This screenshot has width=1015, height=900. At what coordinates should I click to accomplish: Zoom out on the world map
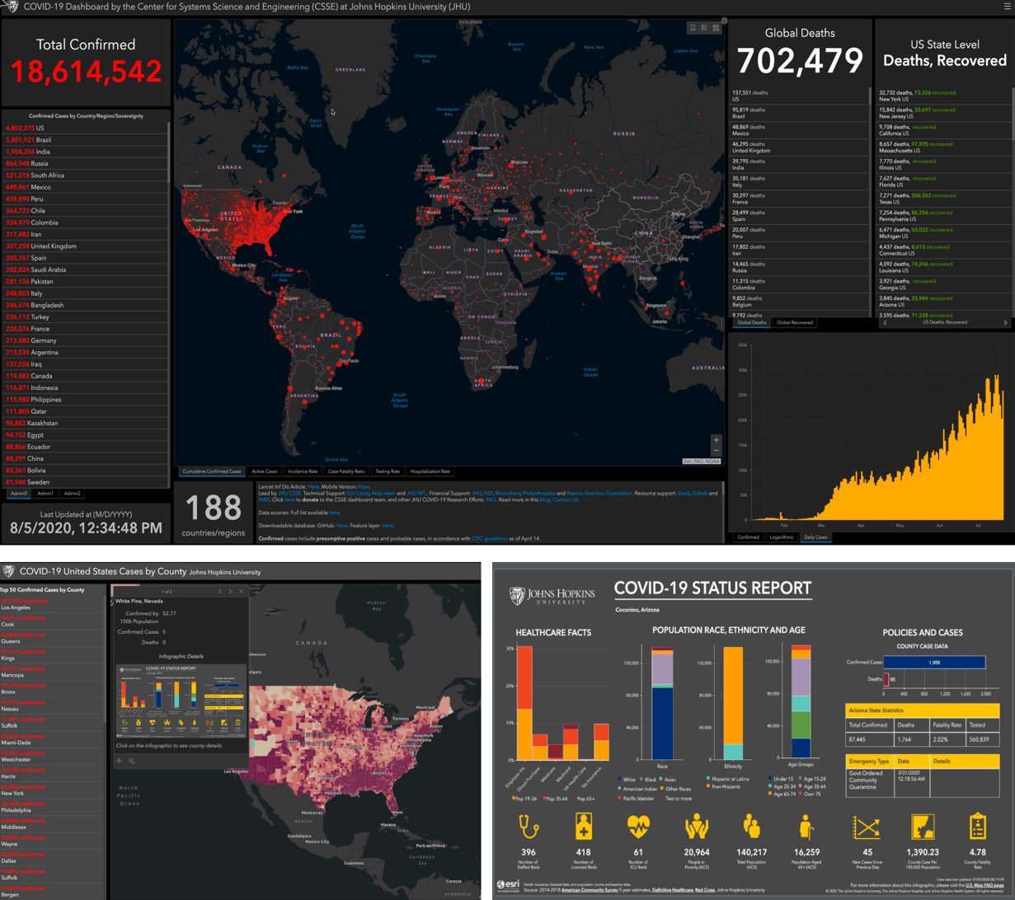click(716, 451)
